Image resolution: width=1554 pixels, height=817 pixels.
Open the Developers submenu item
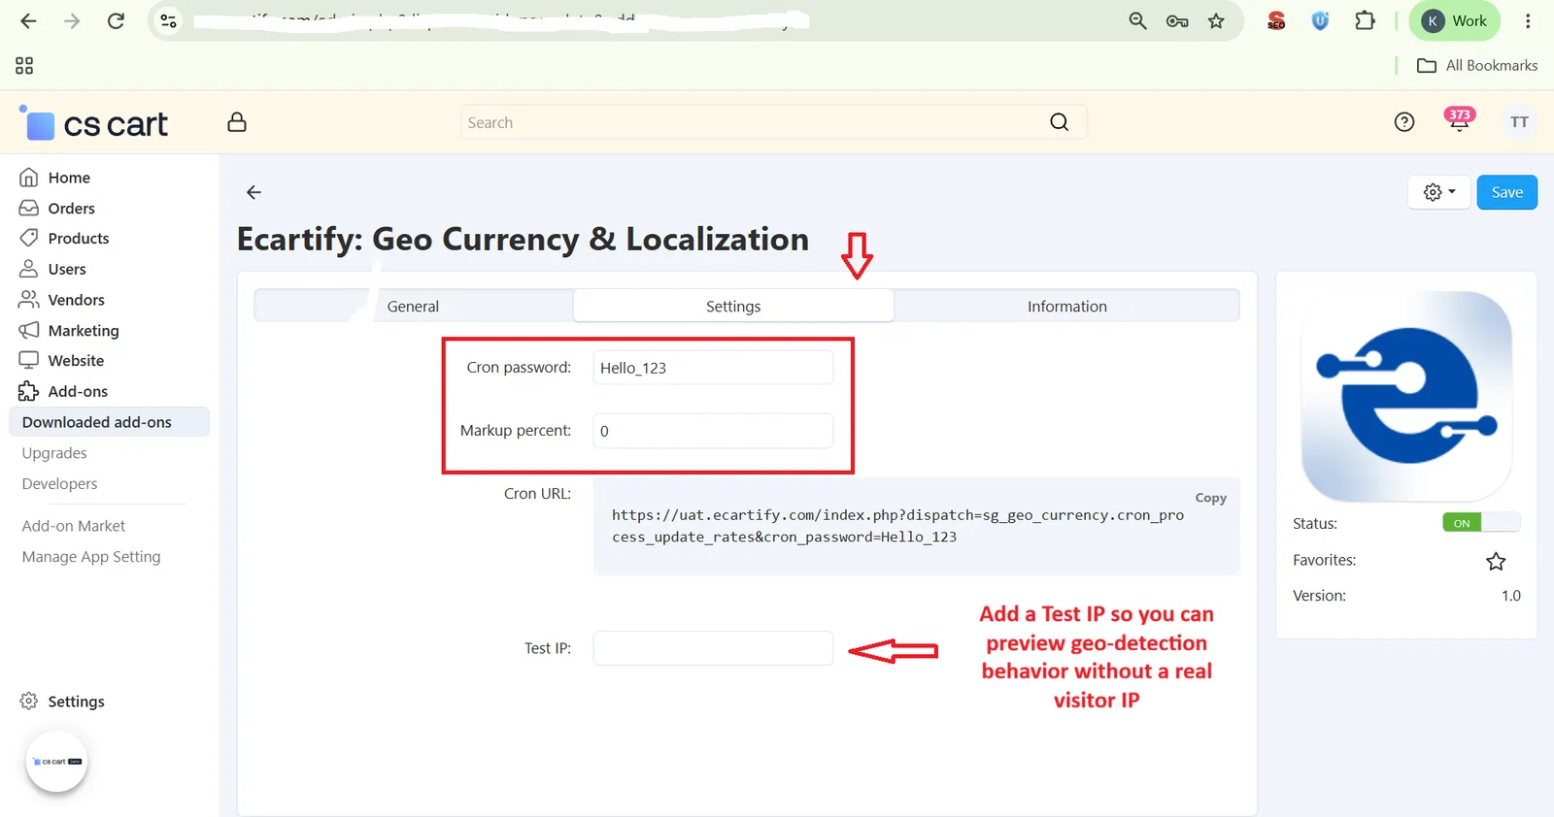pos(59,483)
